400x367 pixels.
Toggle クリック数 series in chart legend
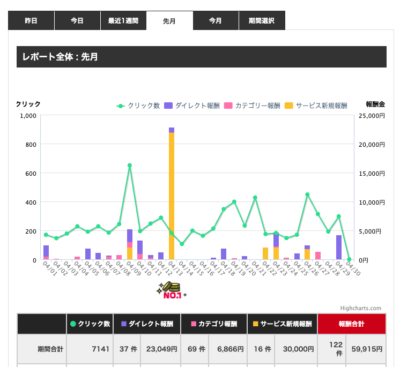coord(138,106)
